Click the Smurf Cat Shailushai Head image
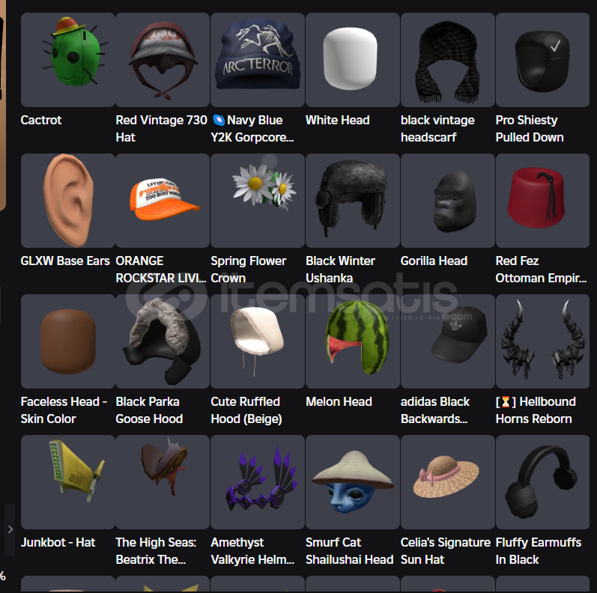The image size is (597, 593). (353, 482)
